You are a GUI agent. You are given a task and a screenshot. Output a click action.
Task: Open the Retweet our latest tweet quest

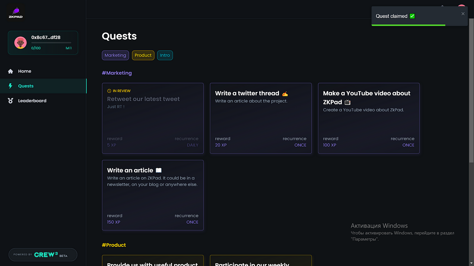click(x=153, y=118)
